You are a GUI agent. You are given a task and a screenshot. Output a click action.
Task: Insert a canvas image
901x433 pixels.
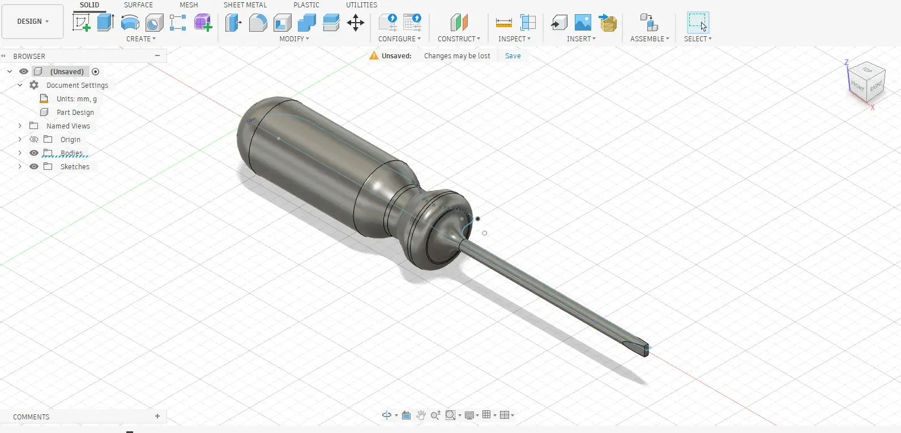click(583, 23)
